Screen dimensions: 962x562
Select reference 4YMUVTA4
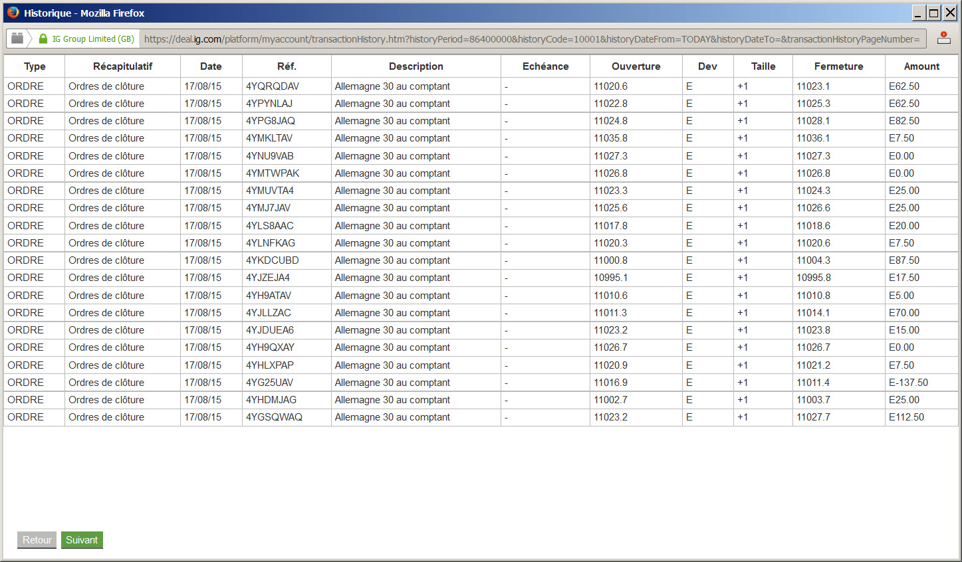[x=270, y=191]
